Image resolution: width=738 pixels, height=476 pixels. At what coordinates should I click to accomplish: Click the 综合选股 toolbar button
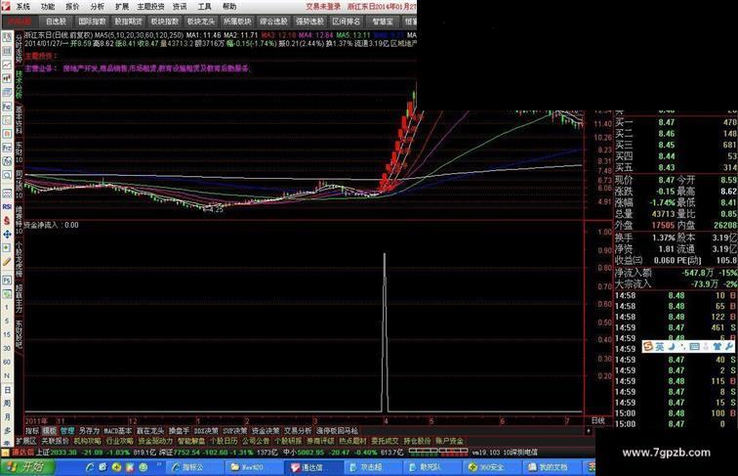pos(273,22)
